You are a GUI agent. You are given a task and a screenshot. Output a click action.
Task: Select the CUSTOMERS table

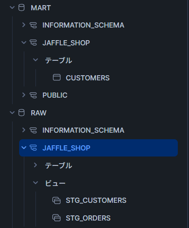click(x=88, y=78)
